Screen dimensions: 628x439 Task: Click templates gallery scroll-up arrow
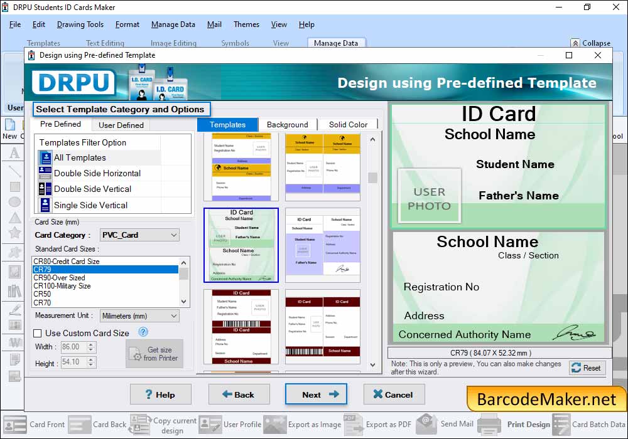[372, 139]
